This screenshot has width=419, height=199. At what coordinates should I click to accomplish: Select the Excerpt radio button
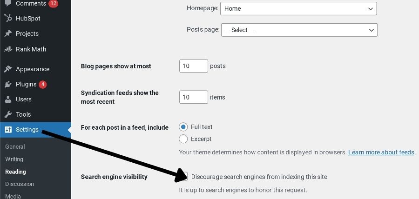[x=183, y=139]
